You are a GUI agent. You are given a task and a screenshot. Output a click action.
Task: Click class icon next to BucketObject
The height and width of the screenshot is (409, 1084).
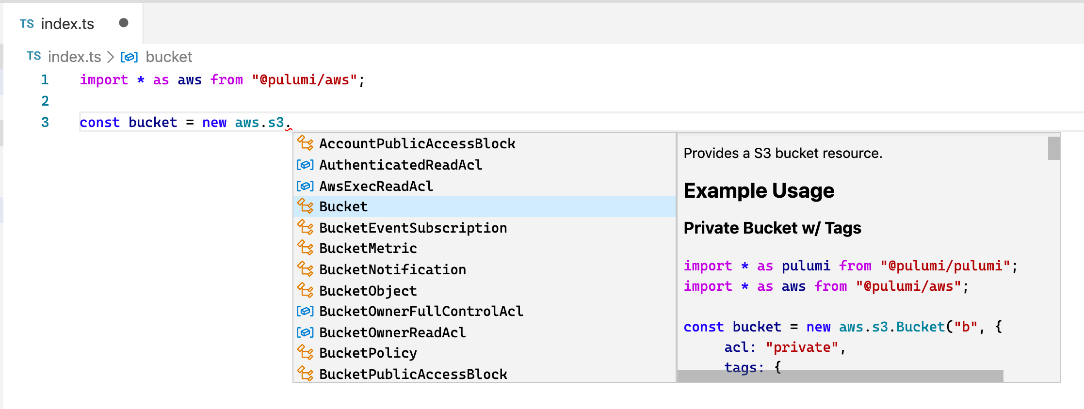pyautogui.click(x=305, y=290)
